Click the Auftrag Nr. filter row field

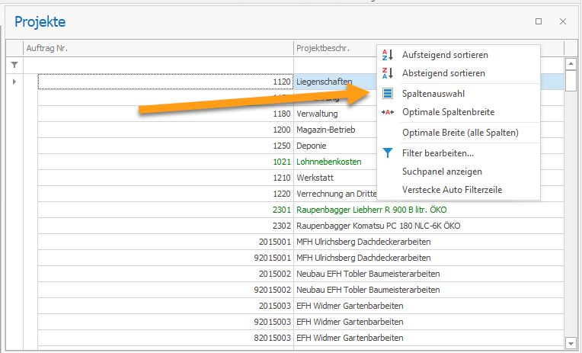tap(158, 65)
